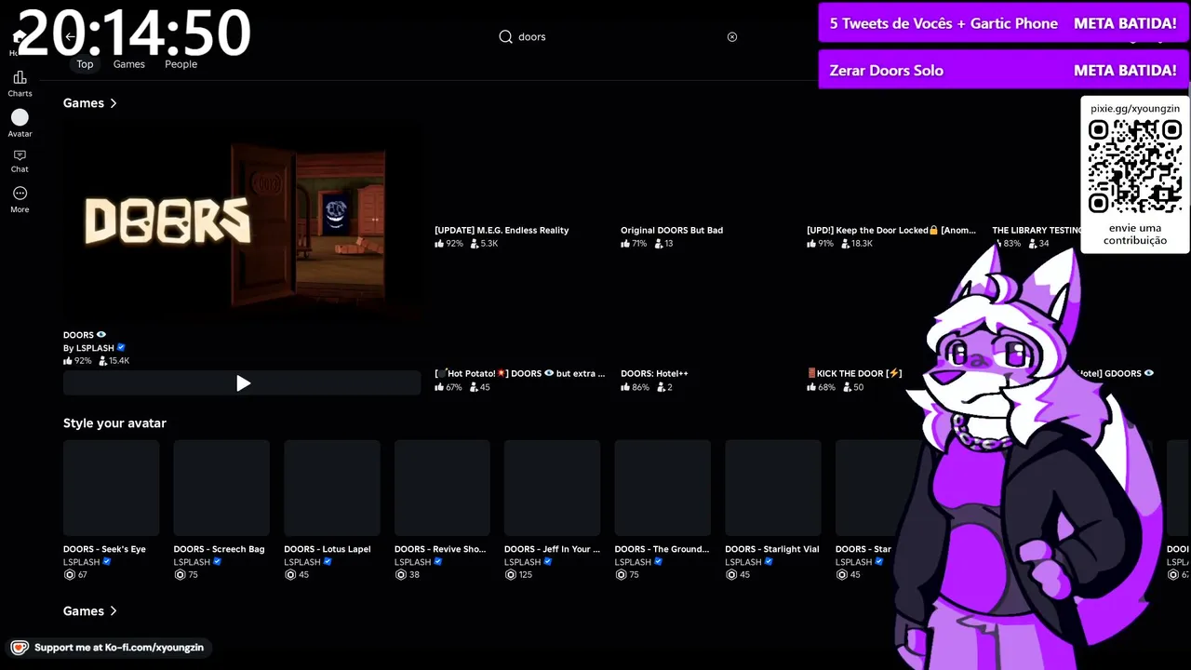Open "THE LIBRARY TESTING" game
This screenshot has width=1191, height=670.
(x=1037, y=230)
